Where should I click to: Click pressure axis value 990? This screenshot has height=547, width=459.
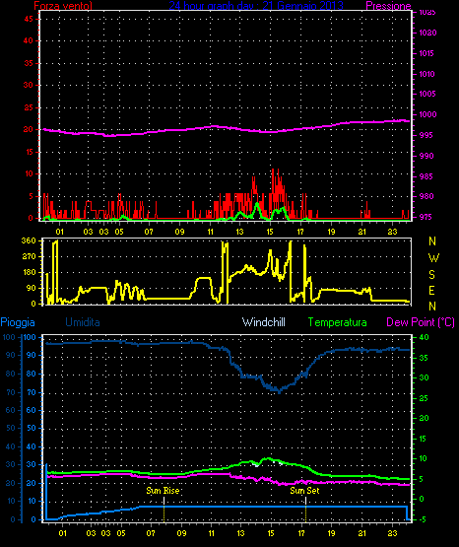[426, 156]
